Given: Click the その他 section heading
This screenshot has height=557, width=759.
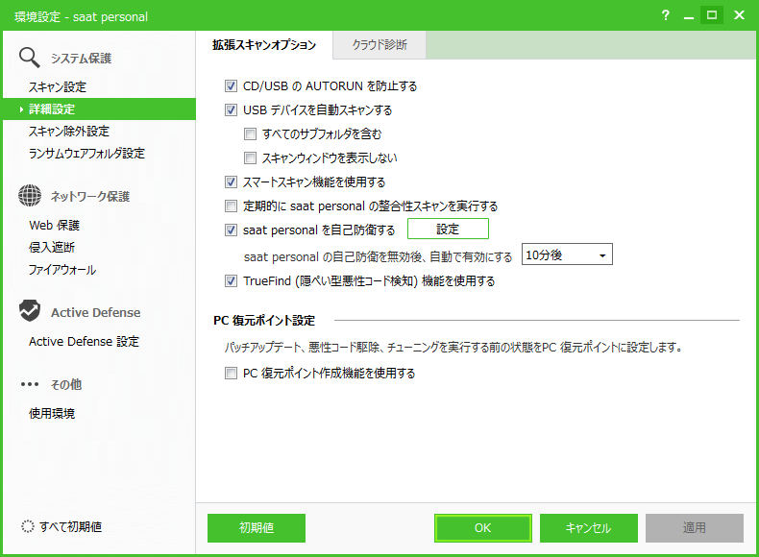Looking at the screenshot, I should tap(66, 385).
